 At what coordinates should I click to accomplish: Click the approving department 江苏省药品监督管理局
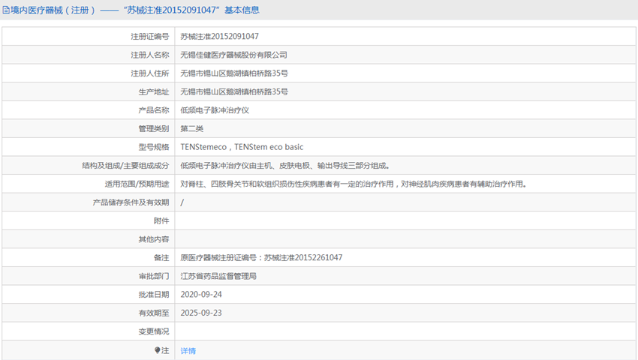click(x=218, y=276)
